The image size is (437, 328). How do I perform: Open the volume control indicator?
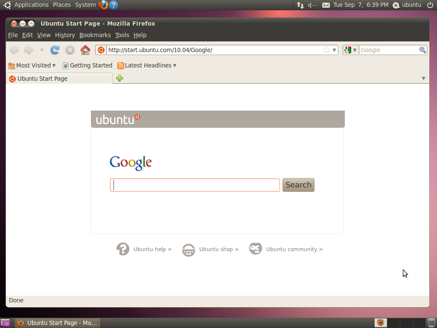click(x=312, y=5)
